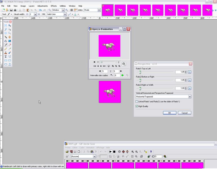The height and width of the screenshot is (169, 217).
Task: Open the File menu
Action: tap(3, 6)
